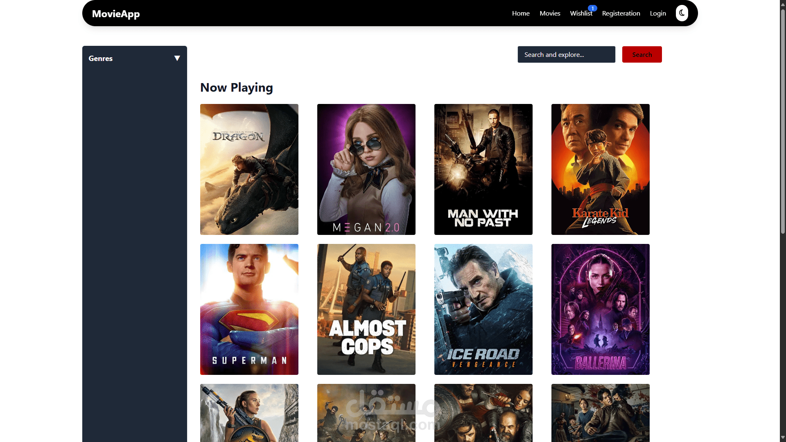The height and width of the screenshot is (442, 786).
Task: Open the Superman movie poster
Action: pyautogui.click(x=249, y=309)
